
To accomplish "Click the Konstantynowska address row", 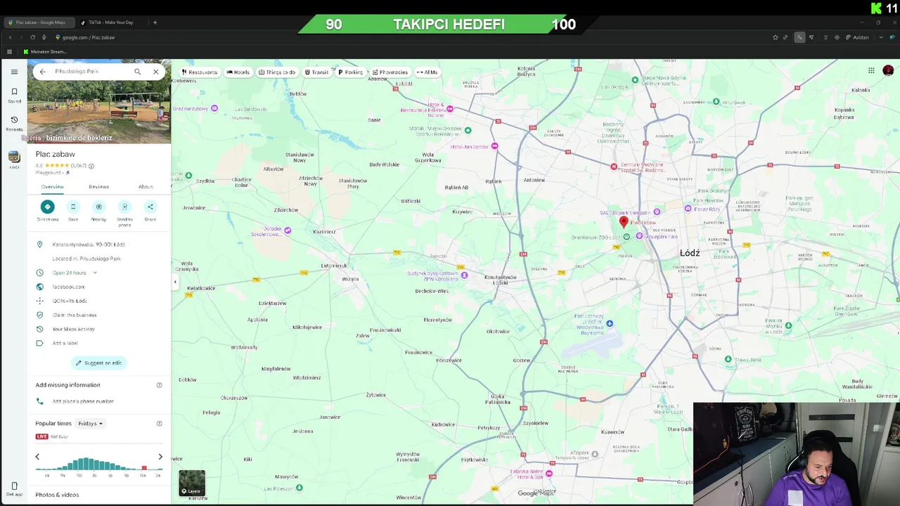I will [99, 245].
